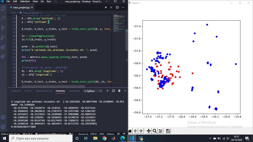The height and width of the screenshot is (142, 253).
Task: Click Python 3.8.5 32-bit interpreter in status bar
Action: click(11, 134)
